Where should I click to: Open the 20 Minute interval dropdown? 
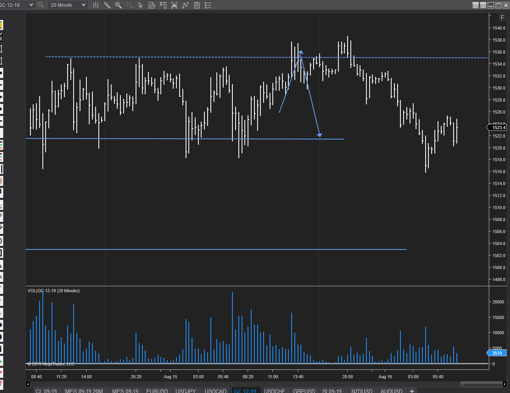(68, 5)
